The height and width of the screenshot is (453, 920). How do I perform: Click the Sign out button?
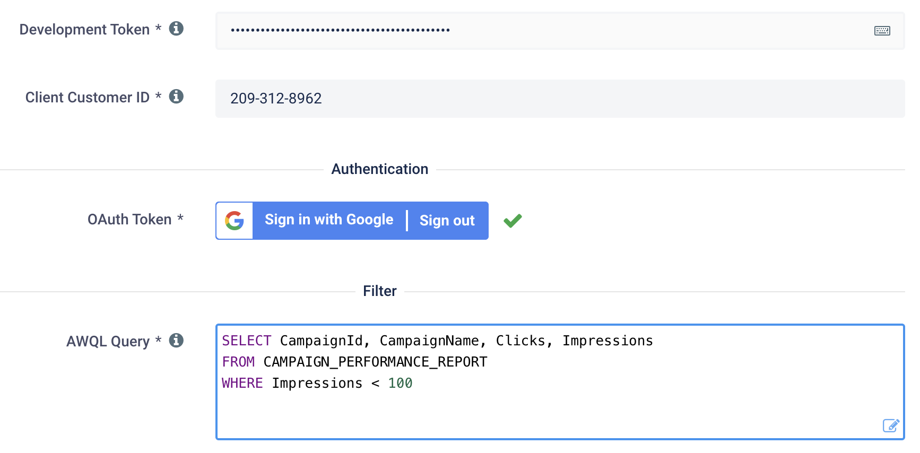[447, 221]
